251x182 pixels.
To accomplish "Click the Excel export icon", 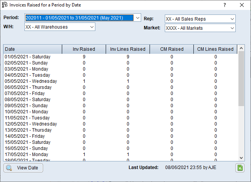I will pyautogui.click(x=240, y=168).
